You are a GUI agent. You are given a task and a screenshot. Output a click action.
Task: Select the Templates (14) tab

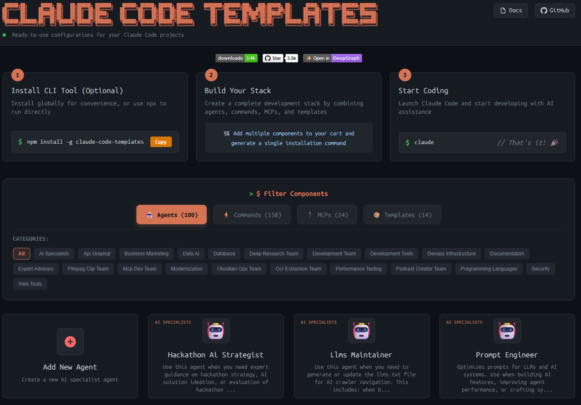(x=402, y=215)
